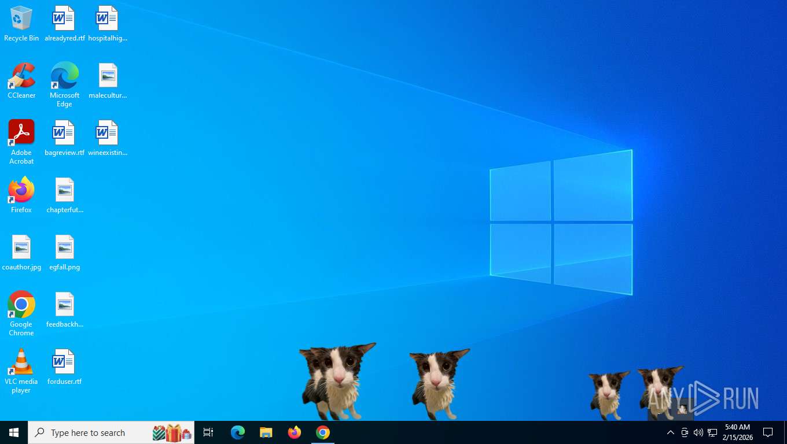Select the Adobe Acrobat desktop shortcut
Screen dimensions: 787x444
pyautogui.click(x=21, y=142)
